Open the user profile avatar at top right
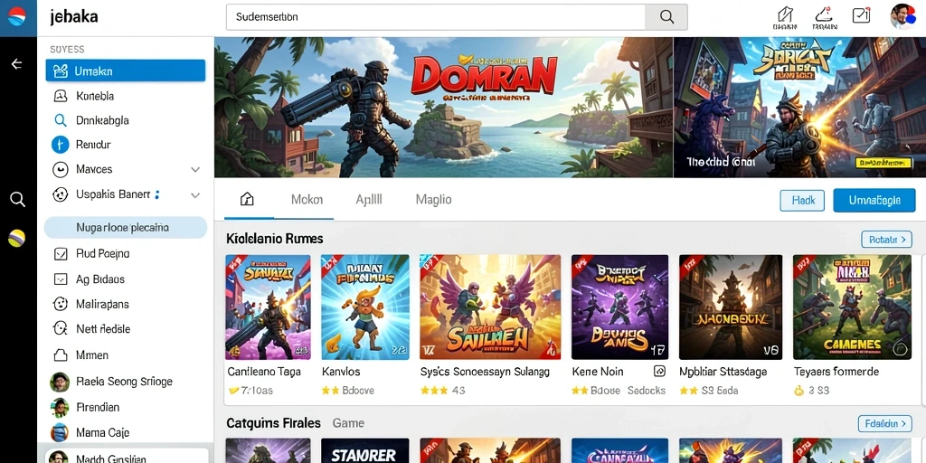The height and width of the screenshot is (463, 926). coord(903,16)
